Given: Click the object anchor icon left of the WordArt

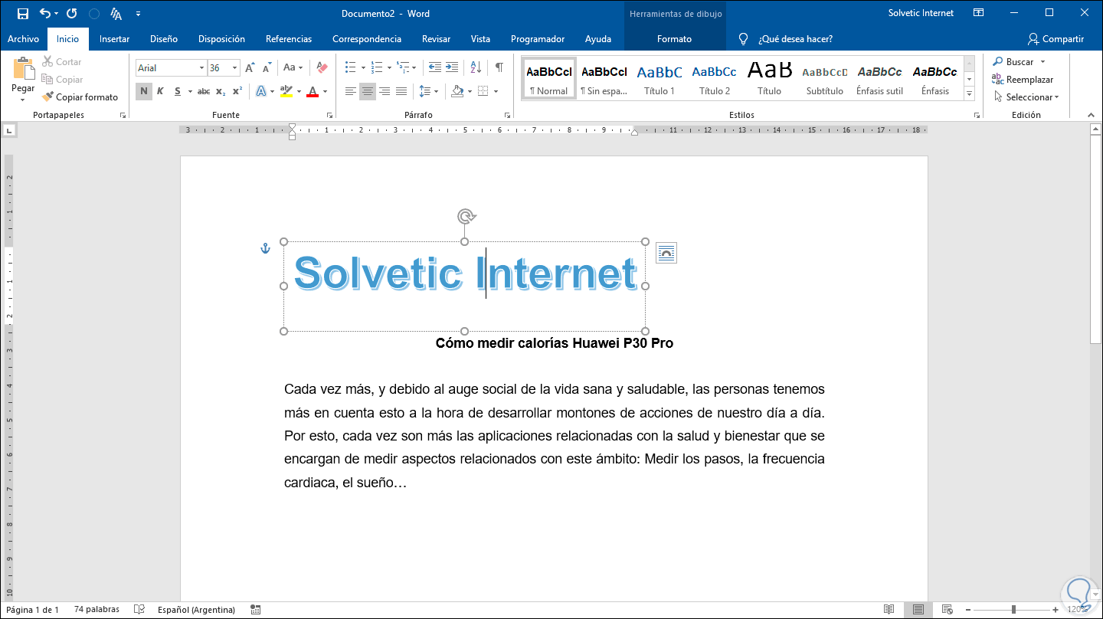Looking at the screenshot, I should coord(266,248).
